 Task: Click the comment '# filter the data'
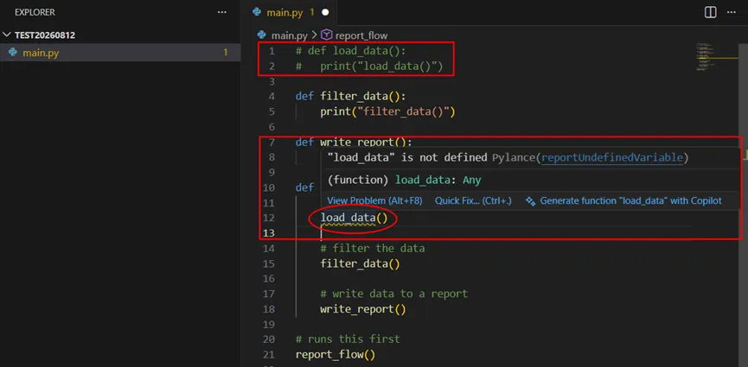(372, 249)
